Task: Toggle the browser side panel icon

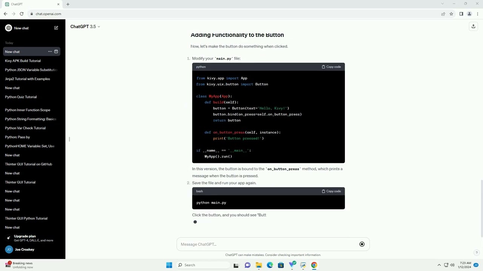Action: [461, 14]
